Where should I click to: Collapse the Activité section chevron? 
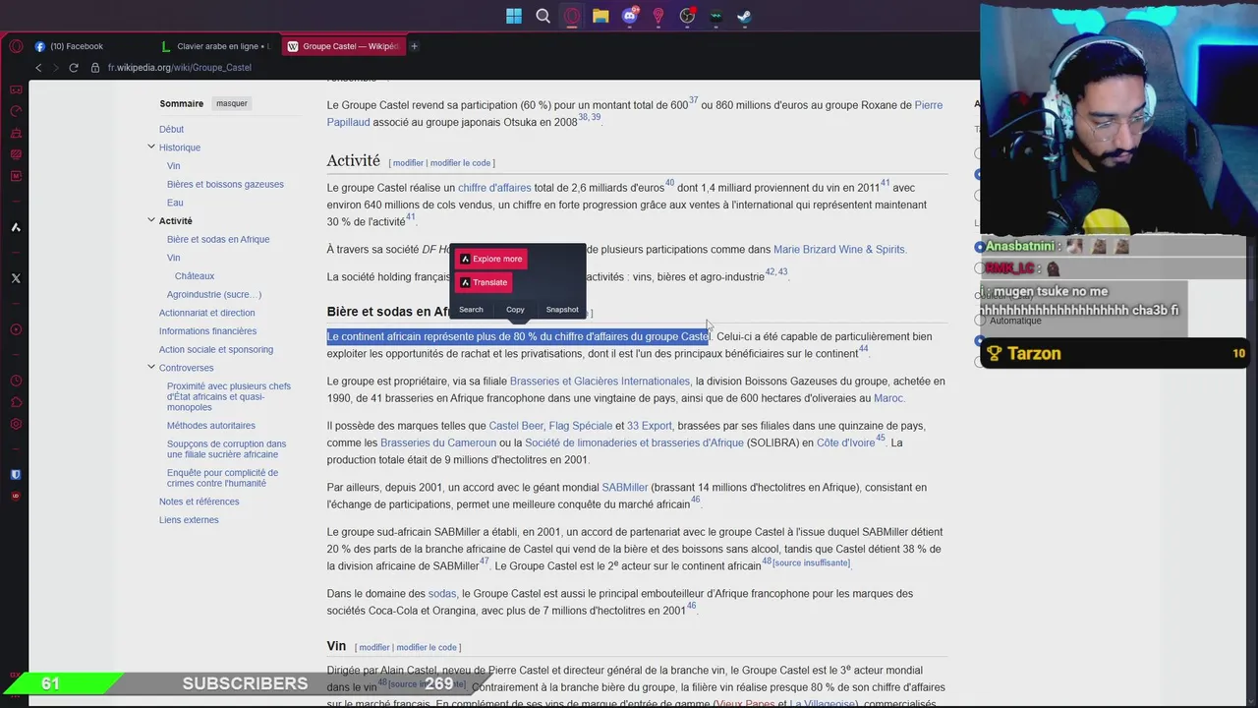point(151,220)
